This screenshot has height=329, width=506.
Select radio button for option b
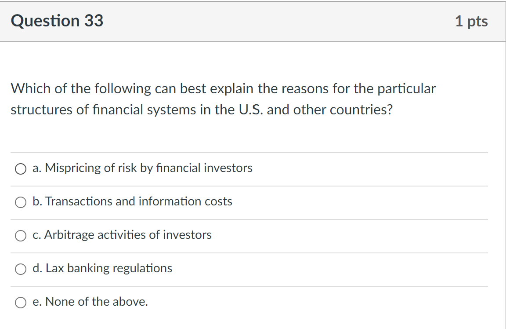[x=20, y=202]
